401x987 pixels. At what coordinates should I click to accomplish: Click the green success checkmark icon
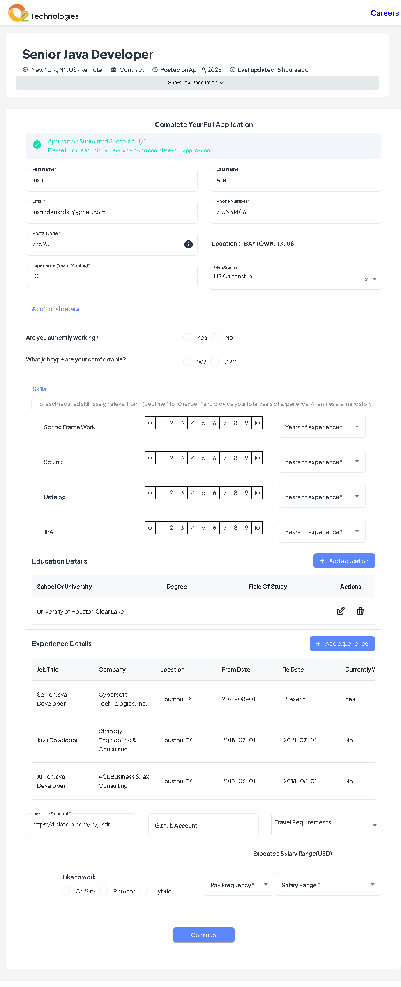[37, 145]
